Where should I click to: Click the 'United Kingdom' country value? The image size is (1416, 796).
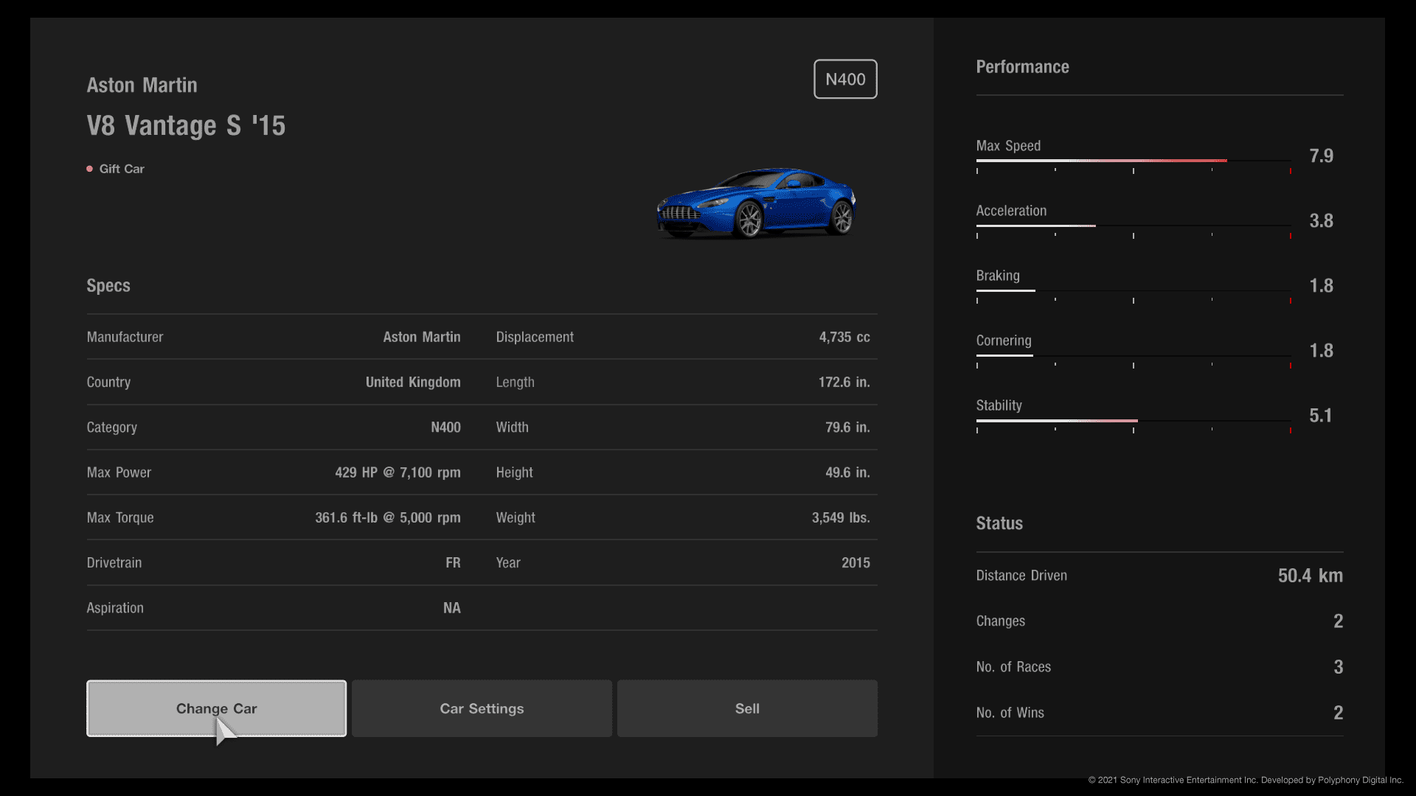413,382
